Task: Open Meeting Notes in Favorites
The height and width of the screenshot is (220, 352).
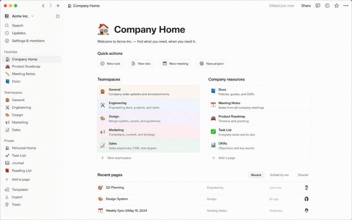Action: point(31,74)
